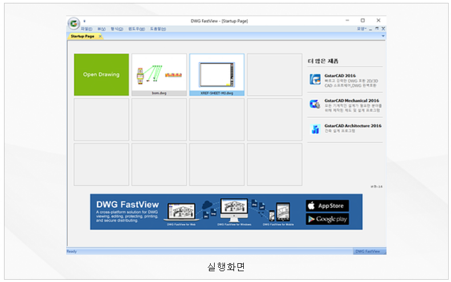Image resolution: width=451 pixels, height=282 pixels.
Task: Select the Startup Page tab
Action: tap(83, 36)
